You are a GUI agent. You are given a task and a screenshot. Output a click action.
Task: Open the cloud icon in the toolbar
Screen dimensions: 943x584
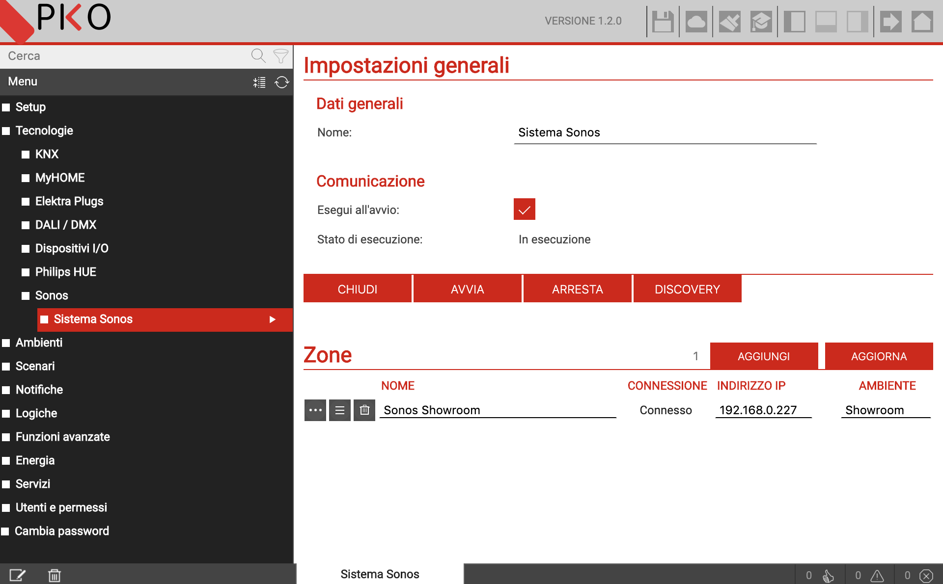point(696,22)
